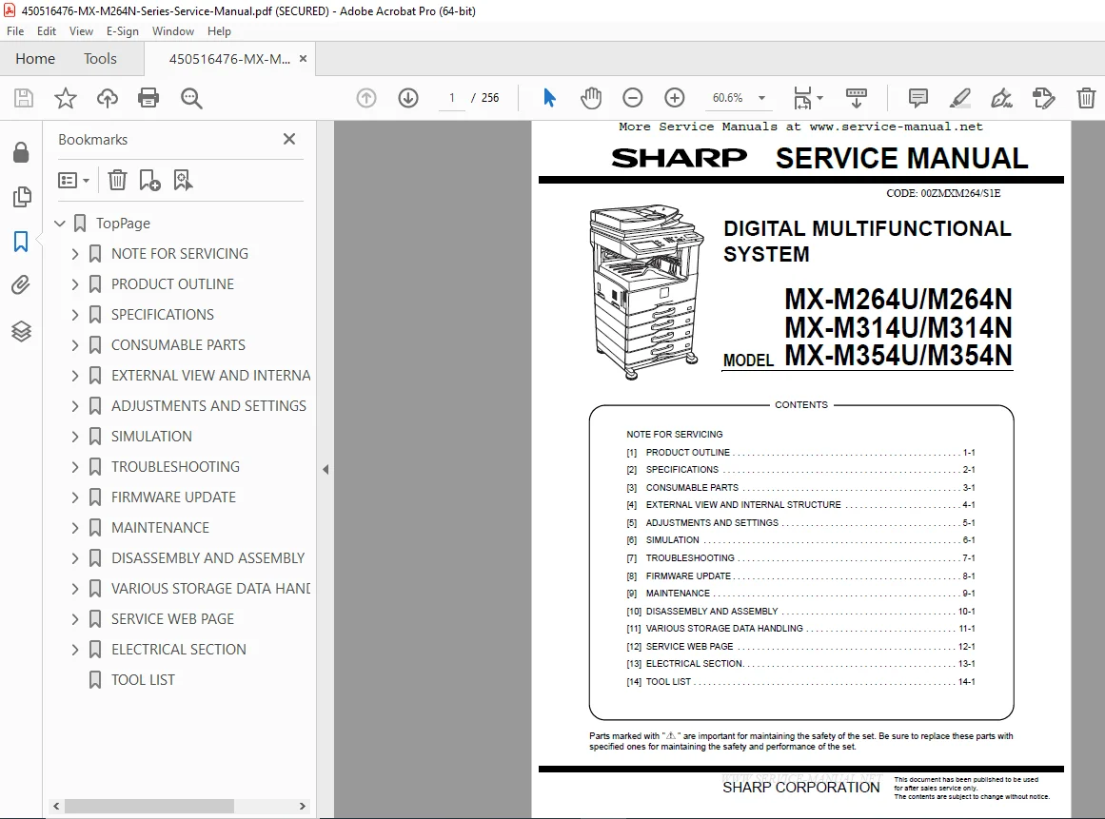Expand CONSUMABLE PARTS bookmark
The height and width of the screenshot is (819, 1105).
(75, 345)
